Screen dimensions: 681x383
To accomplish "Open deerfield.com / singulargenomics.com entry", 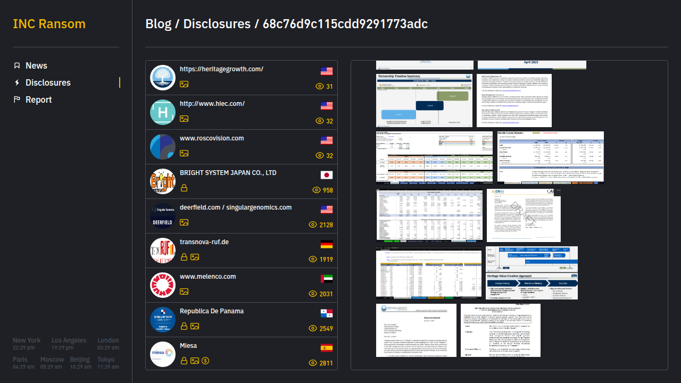I will point(242,217).
